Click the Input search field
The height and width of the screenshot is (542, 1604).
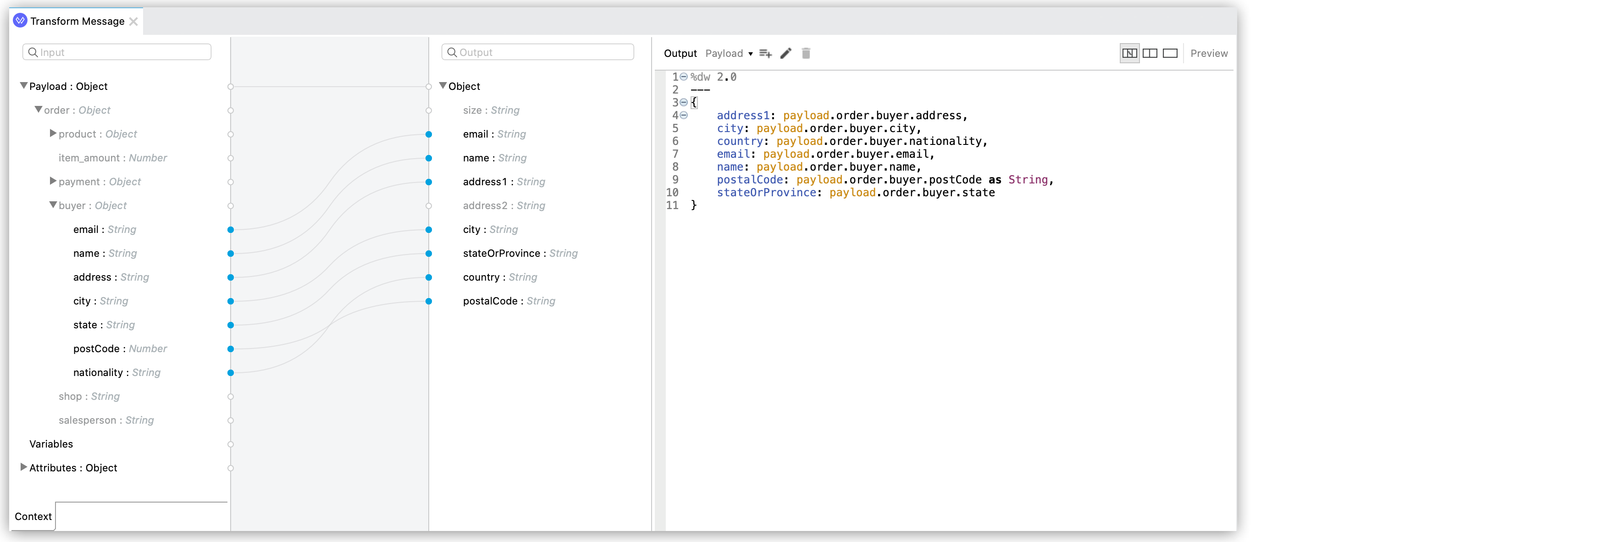tap(116, 52)
